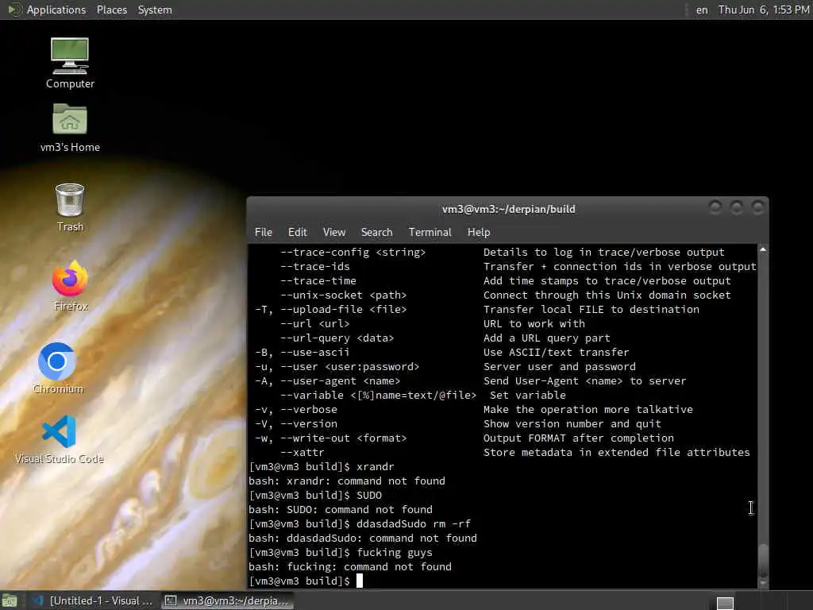Click the '-A, --user-agent <name>' option text

coord(328,381)
